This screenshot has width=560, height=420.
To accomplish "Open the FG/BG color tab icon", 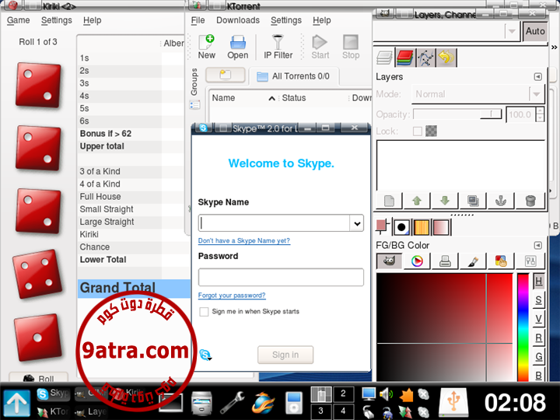I will 382,226.
